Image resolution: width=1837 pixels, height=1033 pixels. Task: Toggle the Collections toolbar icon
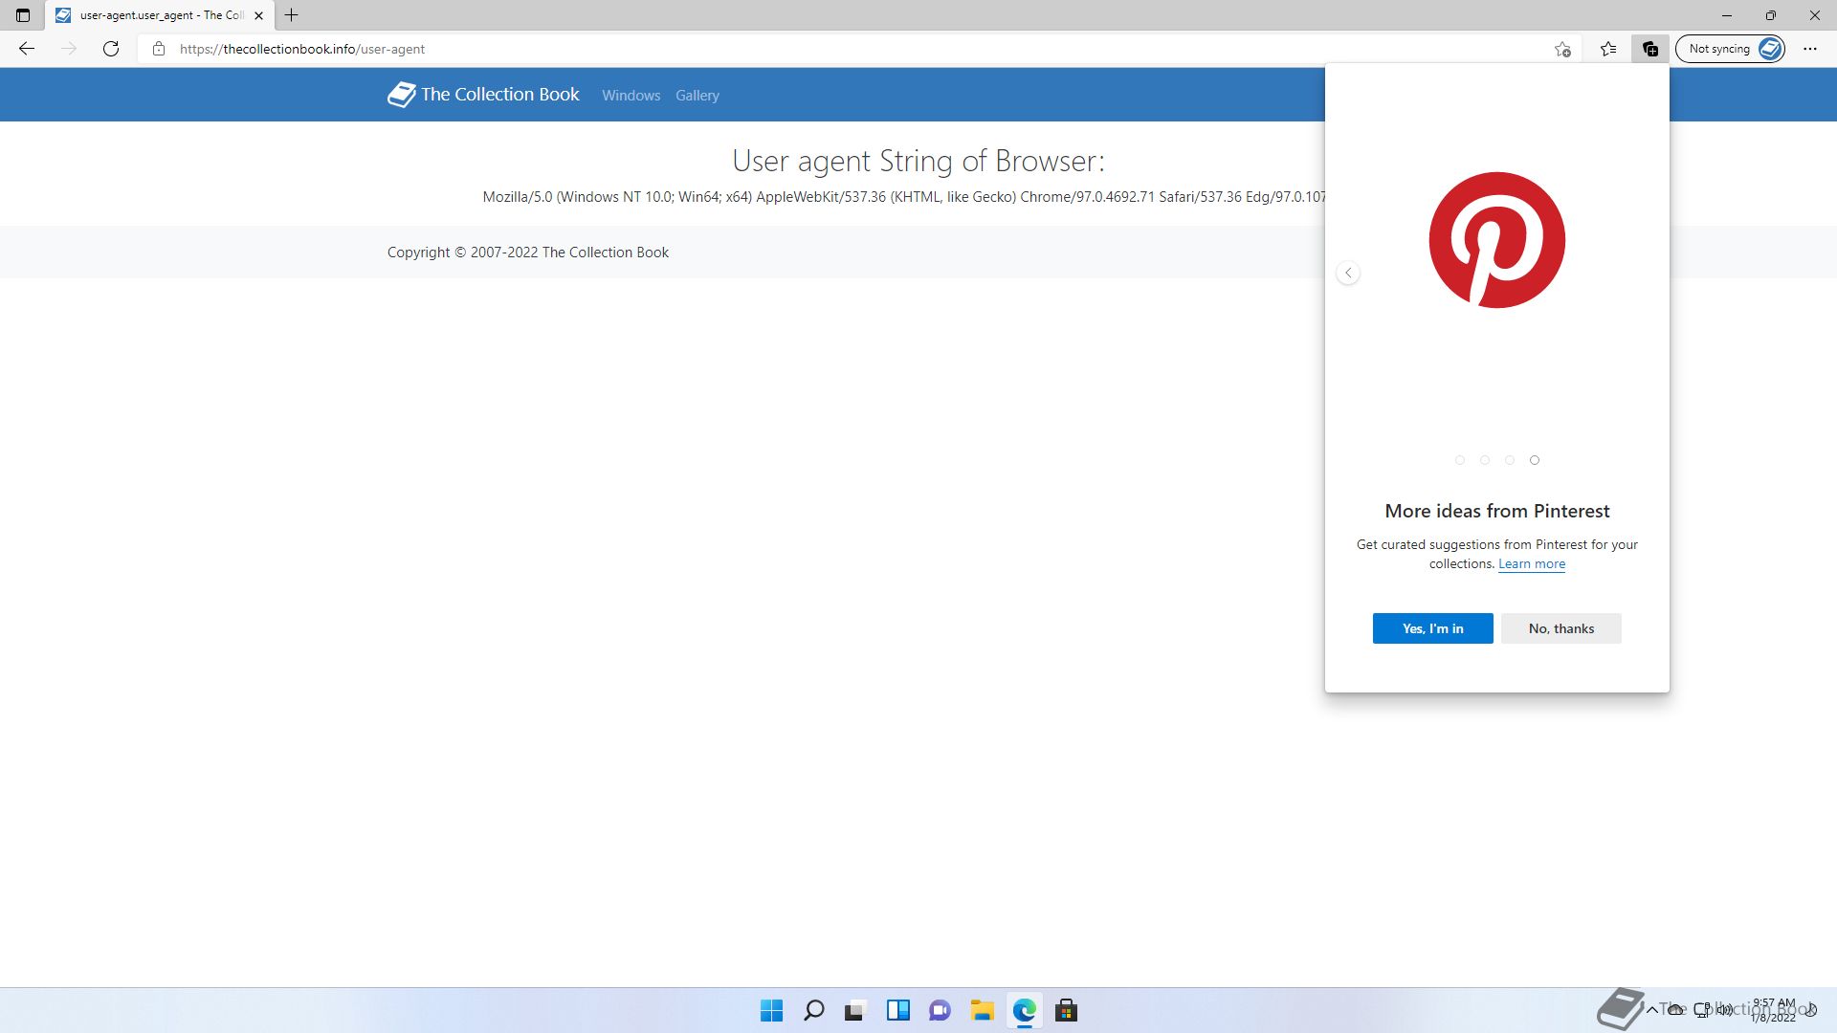pyautogui.click(x=1650, y=49)
